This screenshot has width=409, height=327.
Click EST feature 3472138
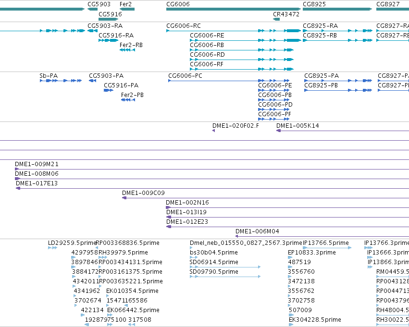[x=289, y=287]
